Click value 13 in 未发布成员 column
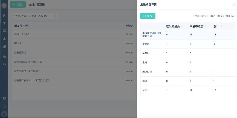Screen dimensions: 237x118 click(x=191, y=35)
